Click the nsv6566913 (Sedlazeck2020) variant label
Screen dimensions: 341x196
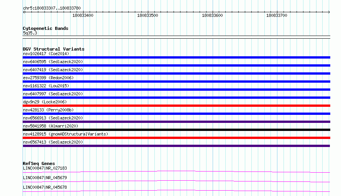pos(53,118)
